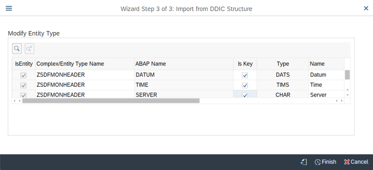
Task: Toggle Is Key checkbox for TIME
Action: [x=245, y=85]
